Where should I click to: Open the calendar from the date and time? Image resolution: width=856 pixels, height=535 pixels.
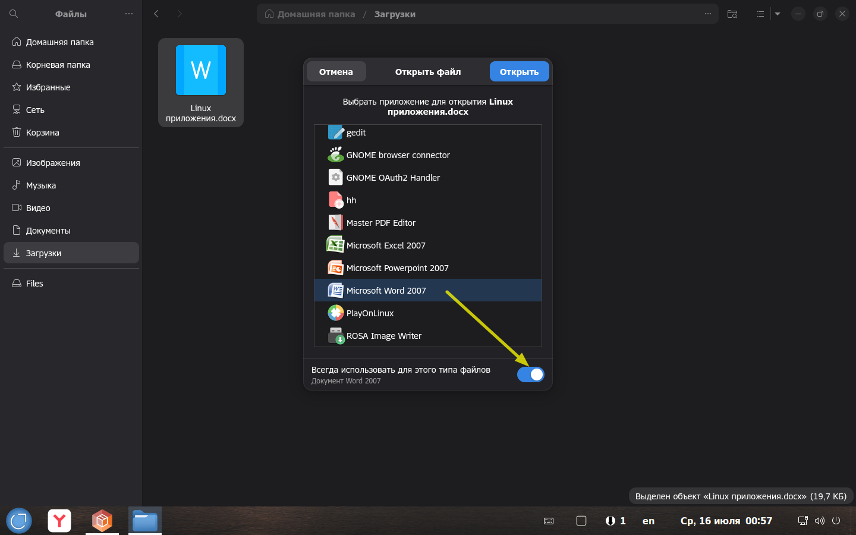pyautogui.click(x=726, y=521)
